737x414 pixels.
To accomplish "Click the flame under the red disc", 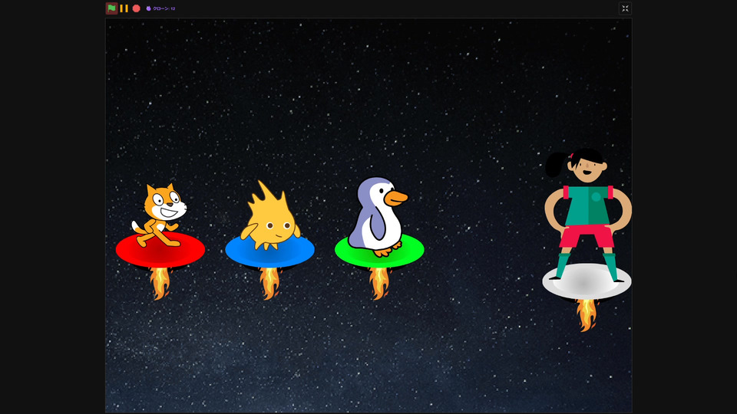I will [x=160, y=284].
